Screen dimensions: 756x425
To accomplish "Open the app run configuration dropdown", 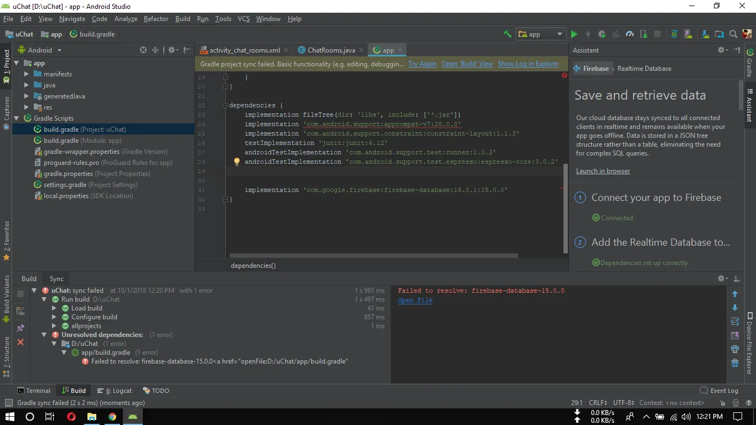I will point(541,34).
